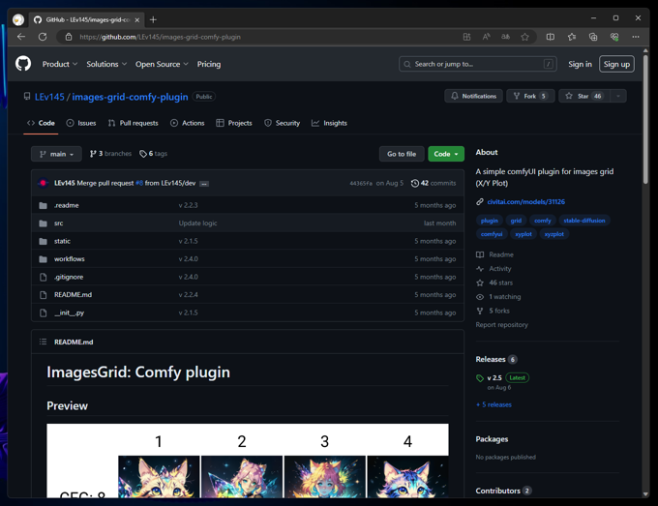
Task: Open the Pricing page
Action: 209,64
